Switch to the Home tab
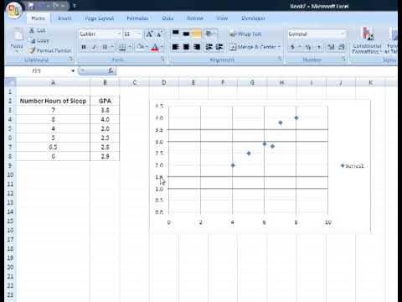 click(x=39, y=18)
